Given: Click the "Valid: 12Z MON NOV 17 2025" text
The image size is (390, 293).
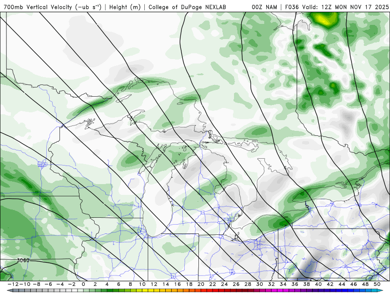Looking at the screenshot, I should tap(346, 7).
